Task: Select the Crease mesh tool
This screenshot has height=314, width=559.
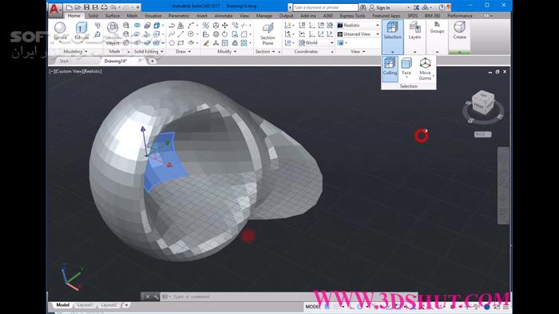Action: pos(459,30)
